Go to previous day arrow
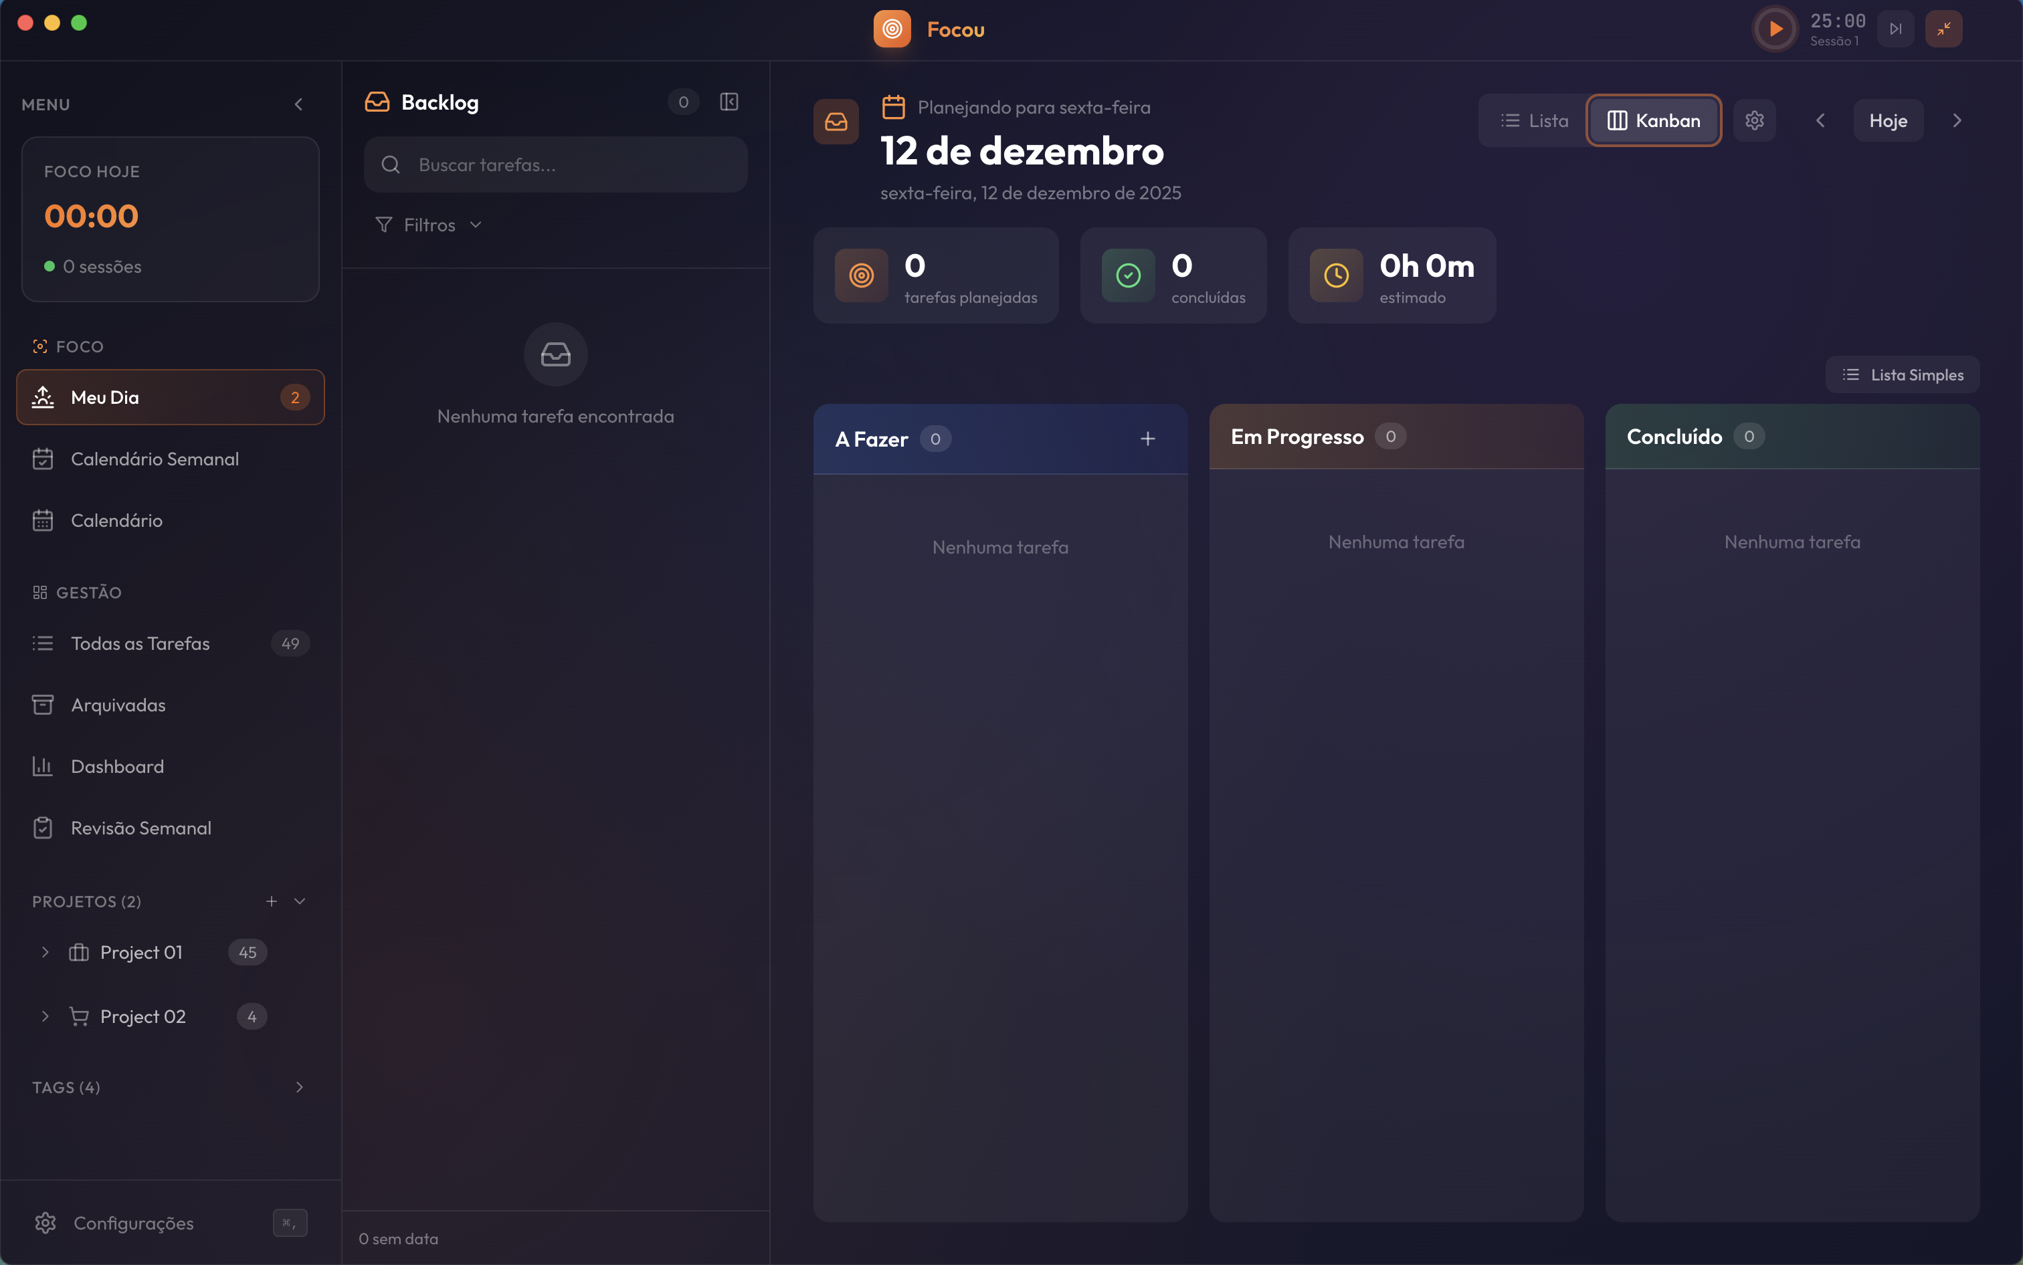2023x1265 pixels. [1820, 120]
